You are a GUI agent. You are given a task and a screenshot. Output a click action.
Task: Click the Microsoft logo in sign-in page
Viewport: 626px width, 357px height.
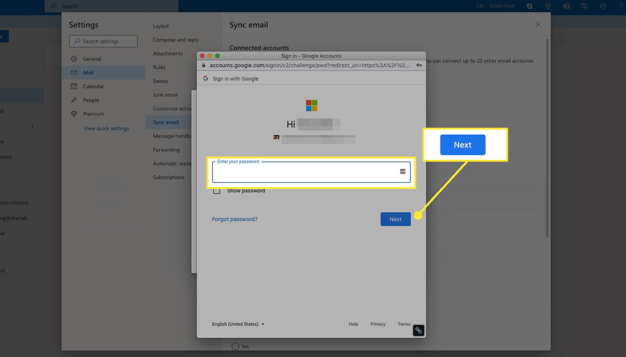311,105
